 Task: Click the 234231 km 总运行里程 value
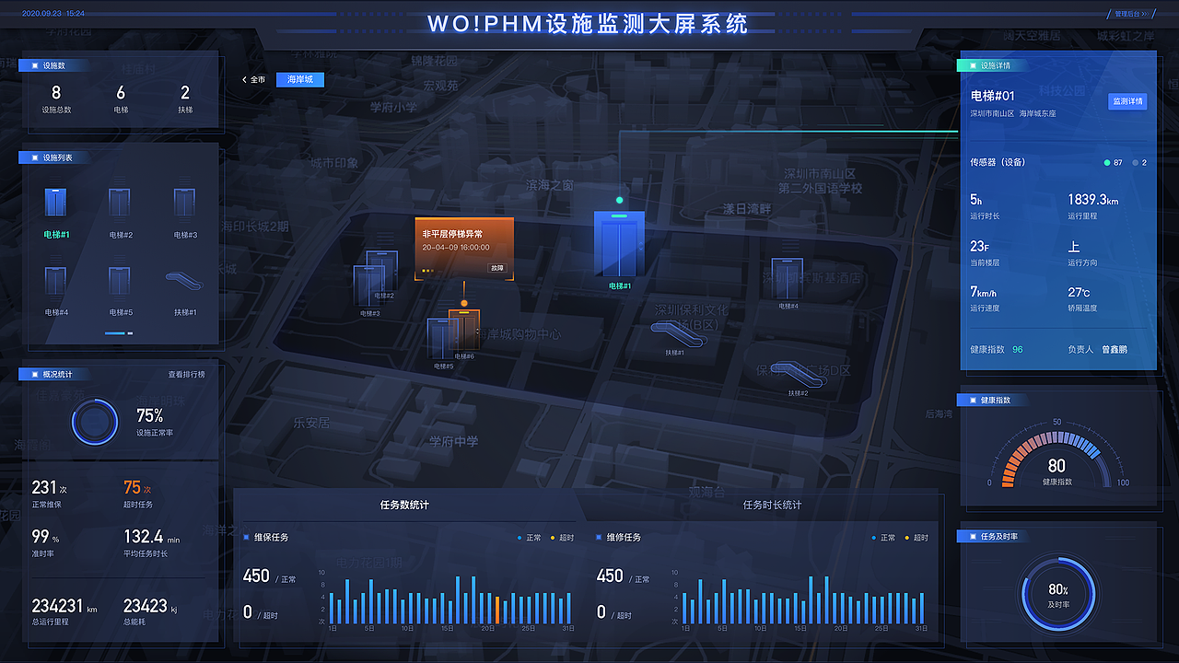pos(64,606)
